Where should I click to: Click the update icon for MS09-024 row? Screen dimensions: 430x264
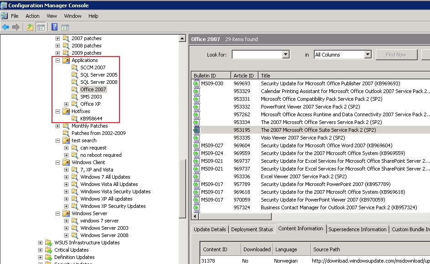point(197,153)
